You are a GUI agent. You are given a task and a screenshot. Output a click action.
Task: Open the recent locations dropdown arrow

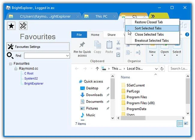pyautogui.click(x=91, y=68)
